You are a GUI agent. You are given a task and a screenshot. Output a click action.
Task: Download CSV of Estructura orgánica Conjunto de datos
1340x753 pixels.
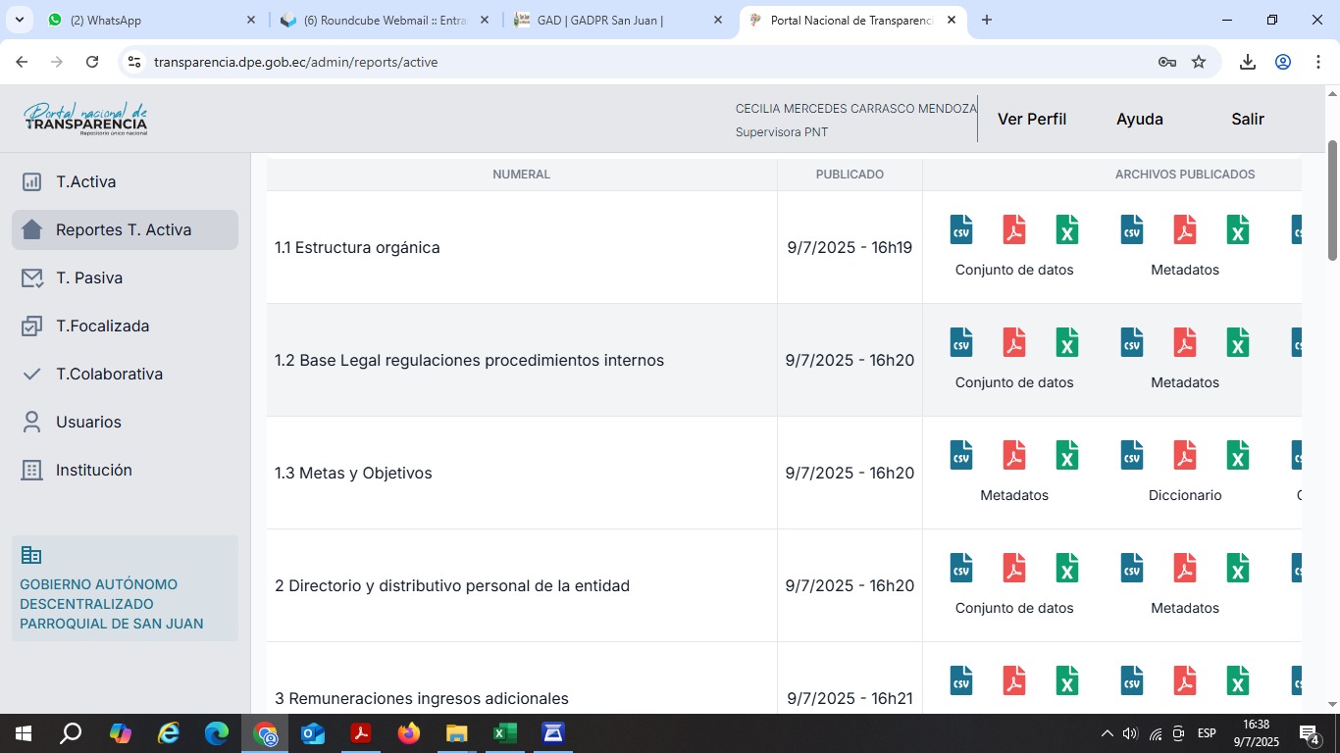(x=961, y=229)
